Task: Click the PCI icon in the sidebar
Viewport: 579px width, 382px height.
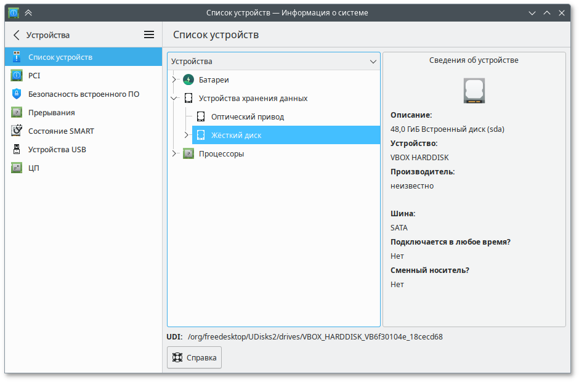Action: click(17, 75)
